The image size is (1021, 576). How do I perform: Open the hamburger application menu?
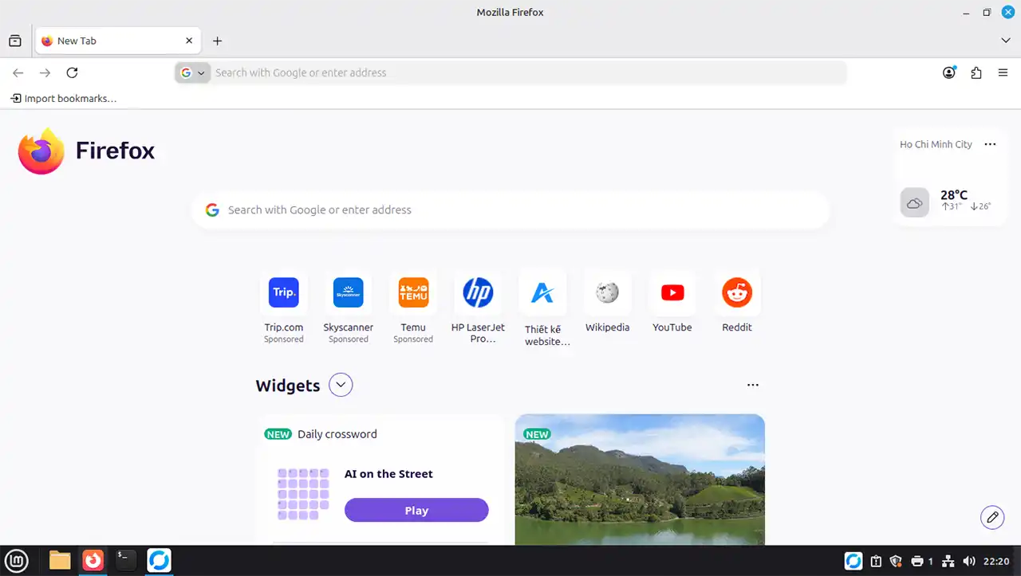coord(1003,72)
